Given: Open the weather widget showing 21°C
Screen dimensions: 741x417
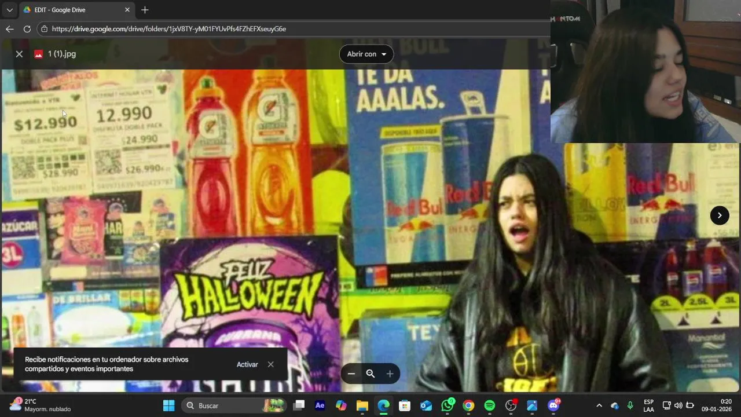Looking at the screenshot, I should [x=40, y=405].
